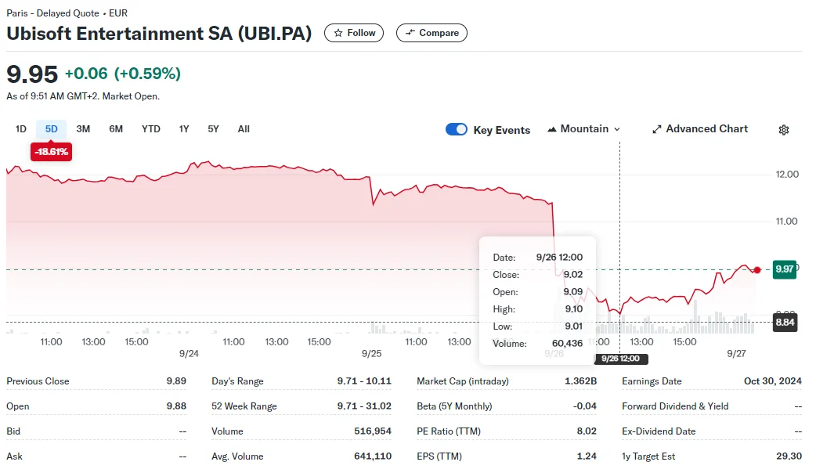Select the 1D time range tab
This screenshot has height=469, width=816.
point(21,129)
